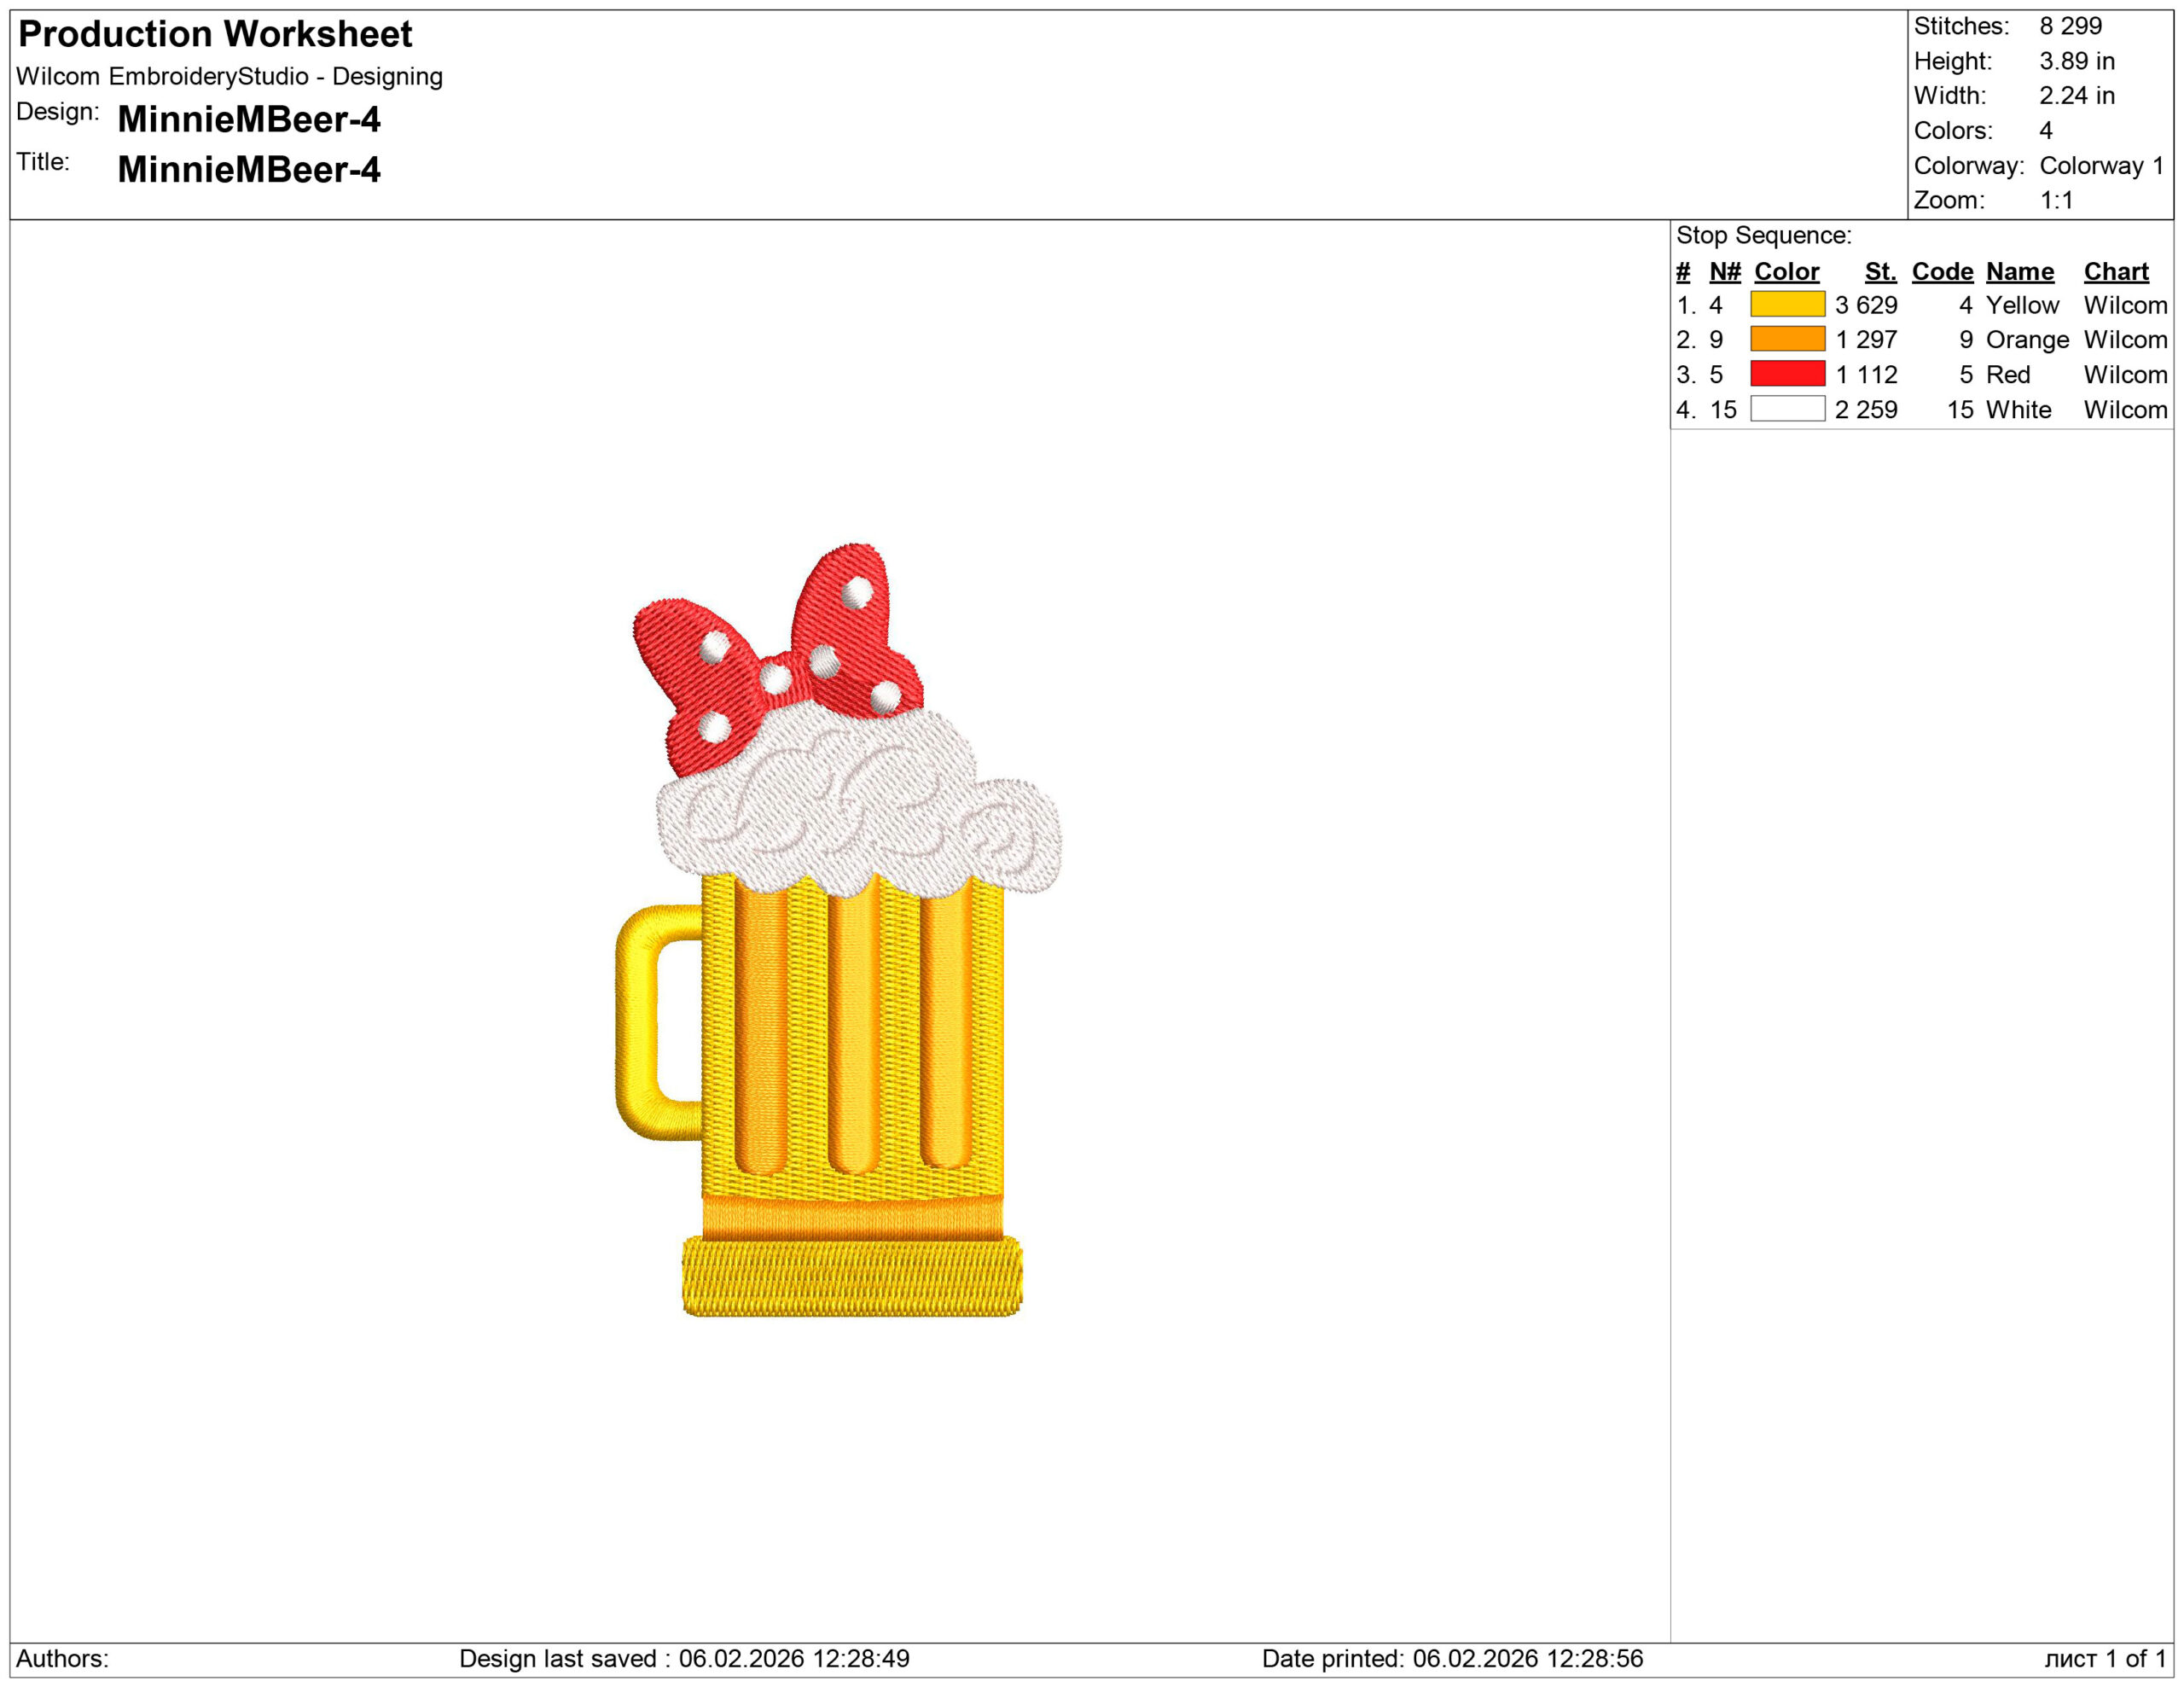Click the Name column header

click(x=2019, y=272)
